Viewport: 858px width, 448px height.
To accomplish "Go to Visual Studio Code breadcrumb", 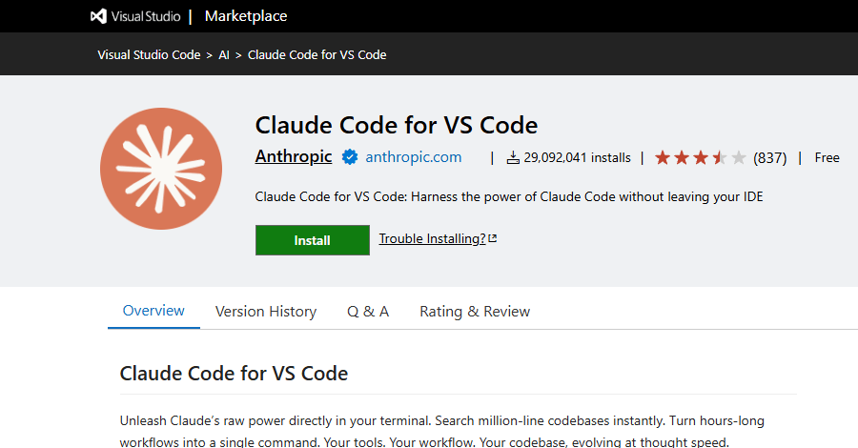I will tap(149, 54).
